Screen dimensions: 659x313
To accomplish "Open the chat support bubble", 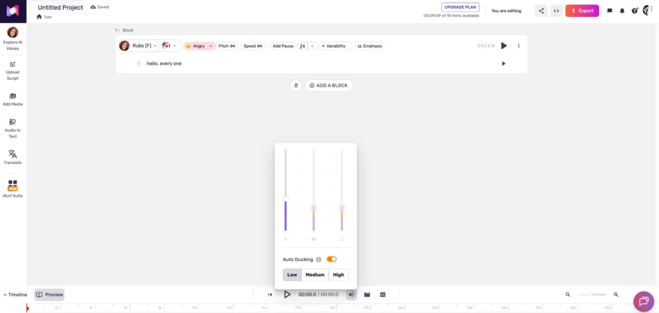I will tap(644, 301).
